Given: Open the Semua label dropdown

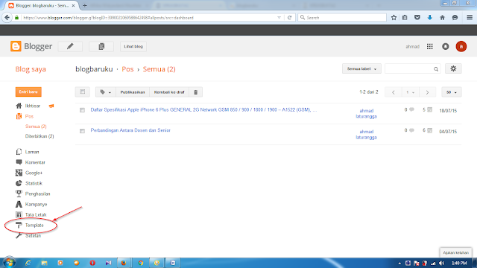Looking at the screenshot, I should pyautogui.click(x=361, y=68).
